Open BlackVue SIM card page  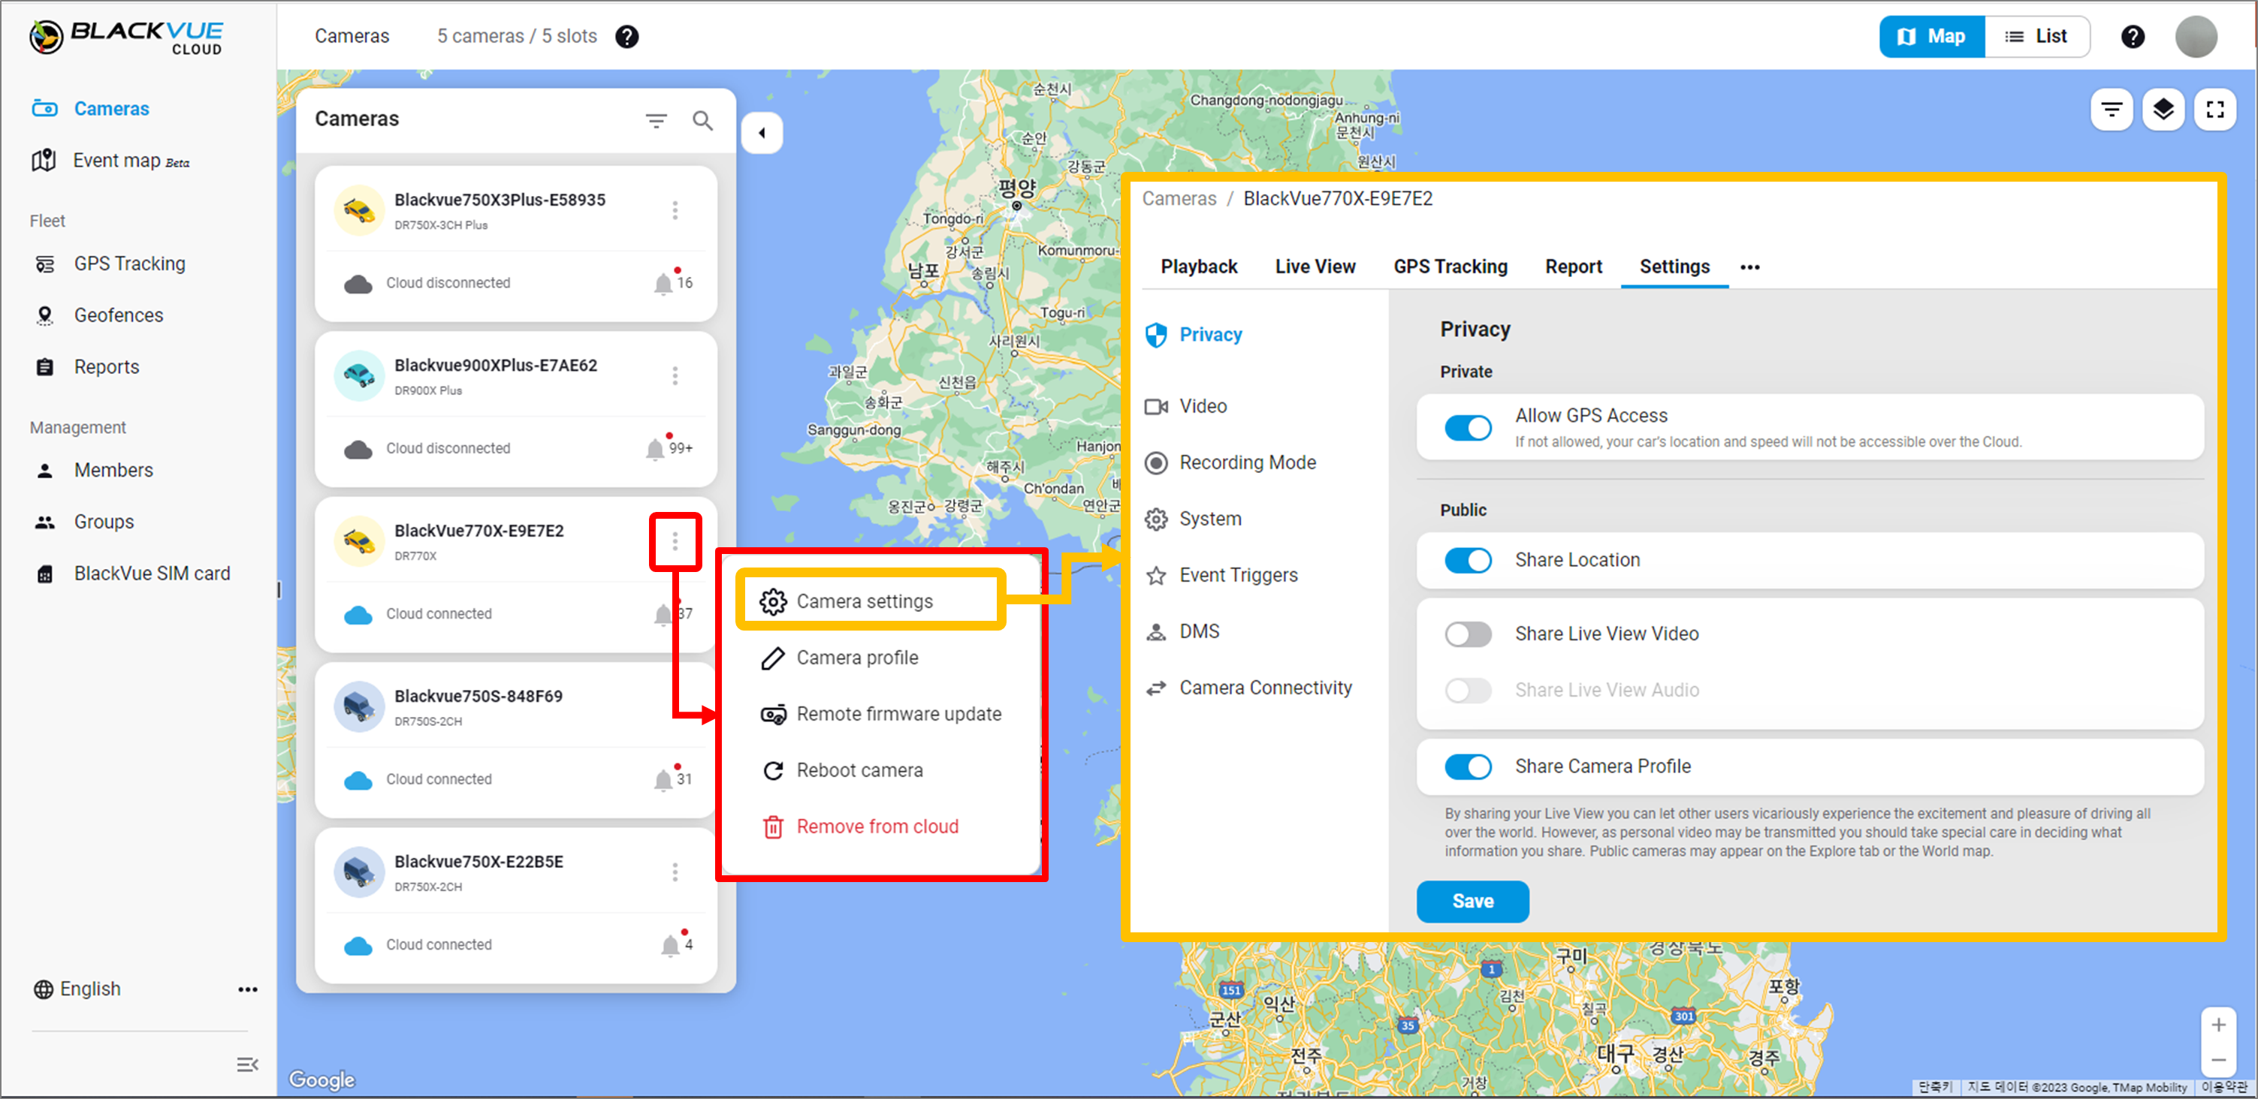(x=132, y=574)
